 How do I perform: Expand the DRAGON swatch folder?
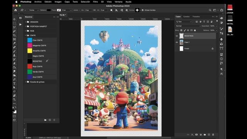[25, 22]
